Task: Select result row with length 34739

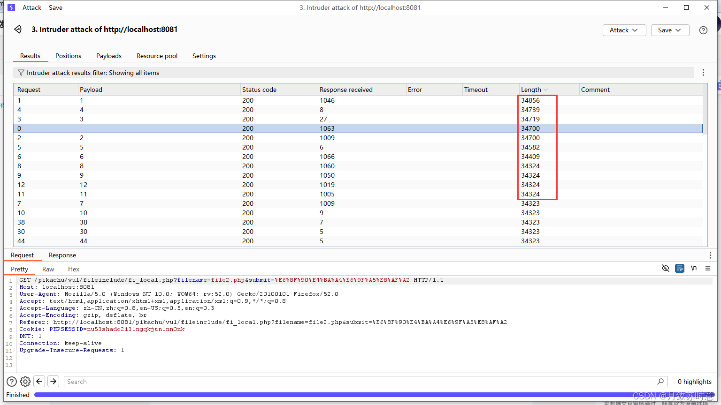Action: [x=358, y=110]
